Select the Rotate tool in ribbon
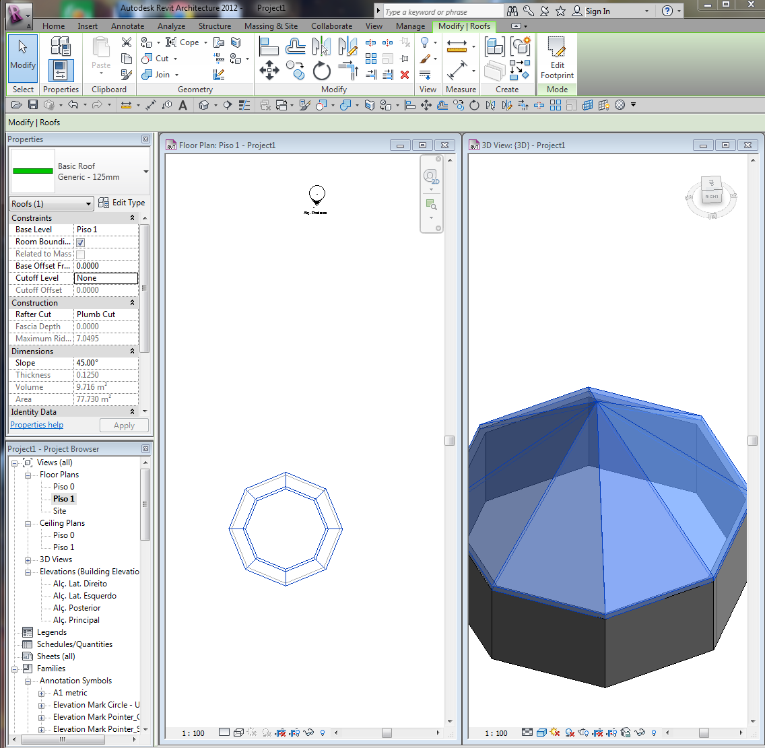Viewport: 765px width, 748px height. pos(322,70)
